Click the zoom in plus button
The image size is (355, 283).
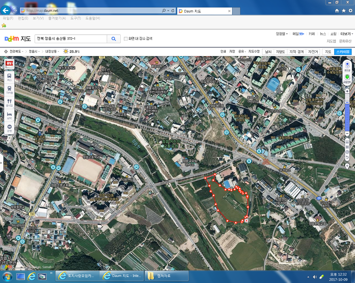click(347, 91)
